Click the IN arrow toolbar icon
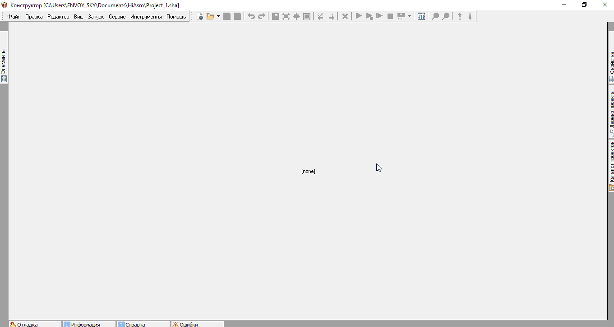Viewport: 614px width, 327px height. (x=331, y=16)
